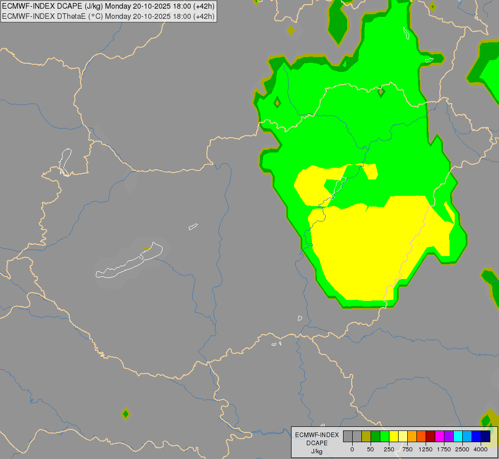
Task: Select the navy legend swatch
Action: 485,436
